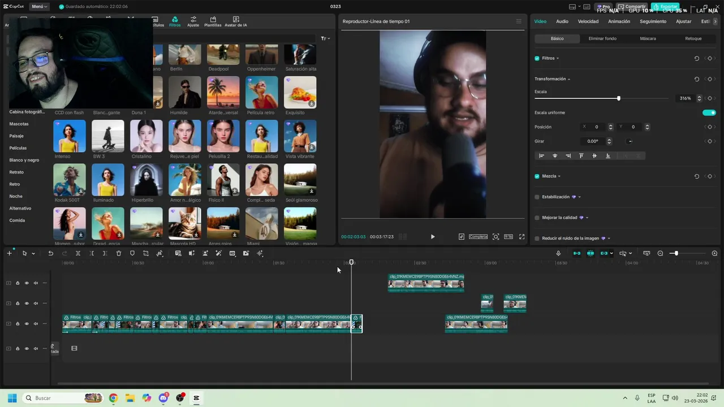Click the timeline zoom slider handle

tap(676, 253)
